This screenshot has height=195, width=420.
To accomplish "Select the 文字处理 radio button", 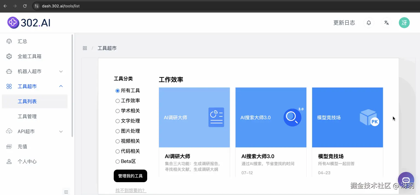I will (118, 121).
